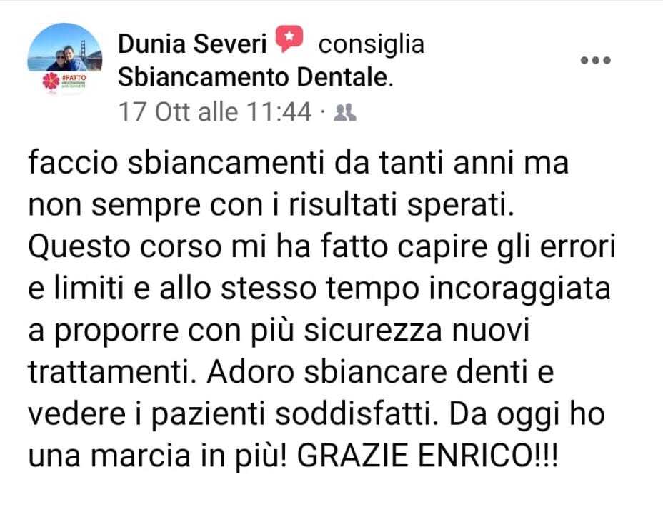
Task: Click the word consiglia in header
Action: 372,45
